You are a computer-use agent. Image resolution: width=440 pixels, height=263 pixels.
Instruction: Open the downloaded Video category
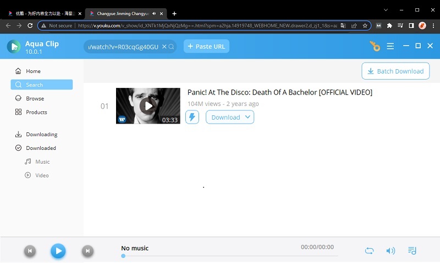click(x=42, y=175)
